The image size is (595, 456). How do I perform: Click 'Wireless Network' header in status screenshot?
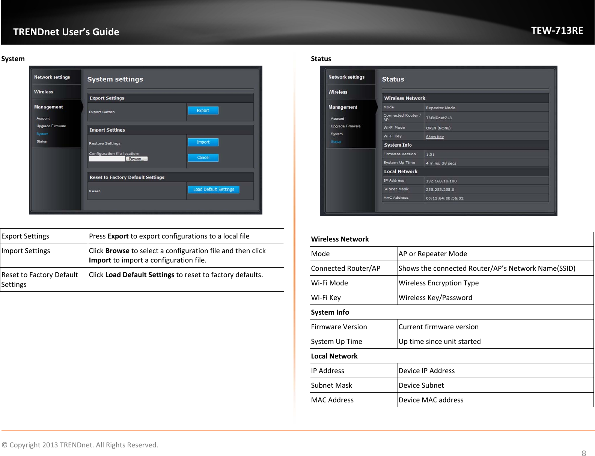pos(405,98)
